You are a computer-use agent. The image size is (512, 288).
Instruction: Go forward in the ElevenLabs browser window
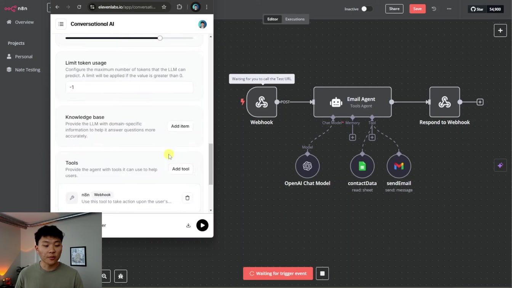(68, 7)
